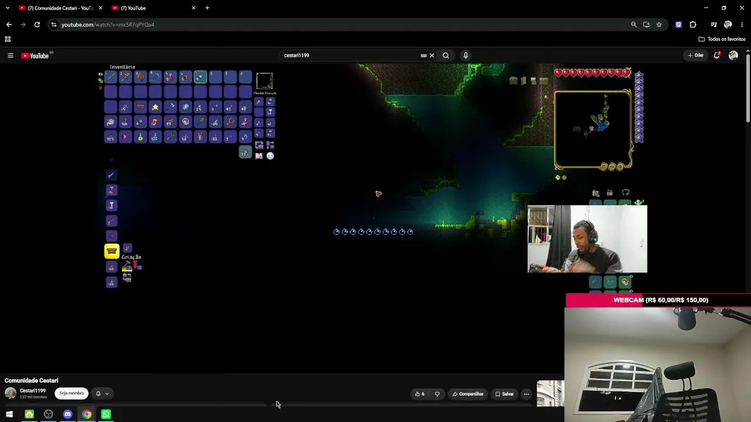Click the Terraria minimap

click(x=593, y=129)
